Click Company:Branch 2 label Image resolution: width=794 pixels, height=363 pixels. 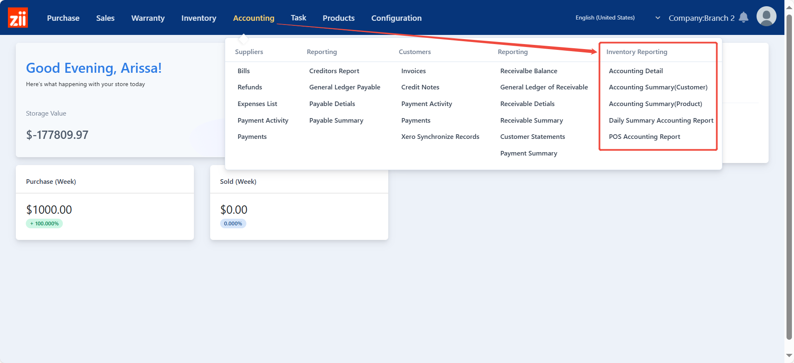702,18
